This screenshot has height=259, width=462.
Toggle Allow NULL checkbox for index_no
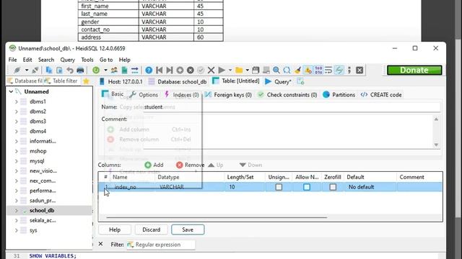tap(307, 187)
